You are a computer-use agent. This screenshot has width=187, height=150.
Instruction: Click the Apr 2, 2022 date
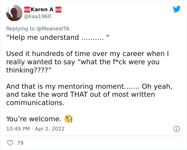[50, 129]
